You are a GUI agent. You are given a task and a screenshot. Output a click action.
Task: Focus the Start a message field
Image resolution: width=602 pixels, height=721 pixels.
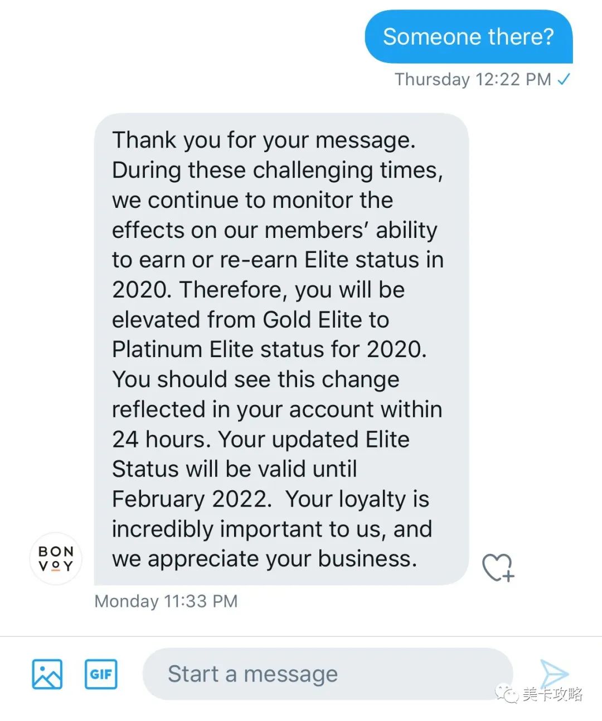coord(328,674)
